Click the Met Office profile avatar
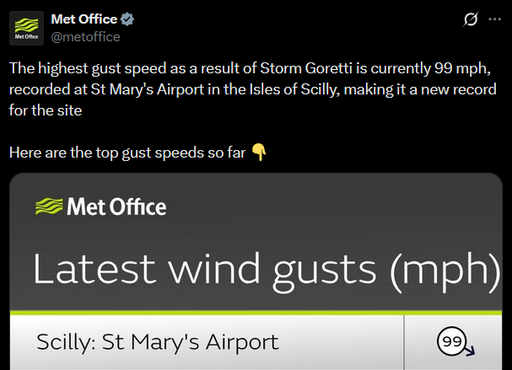Viewport: 512px width, 370px height. tap(26, 28)
